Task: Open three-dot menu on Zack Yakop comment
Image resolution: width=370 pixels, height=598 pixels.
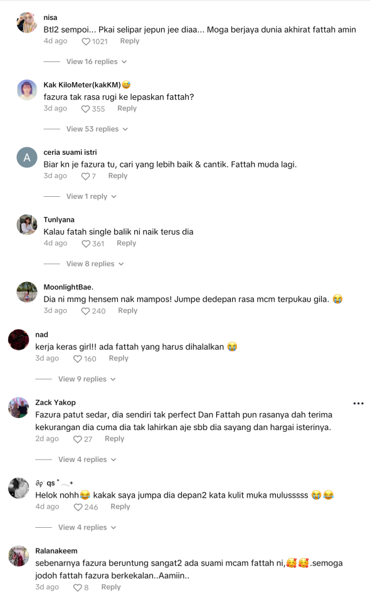Action: [x=358, y=403]
